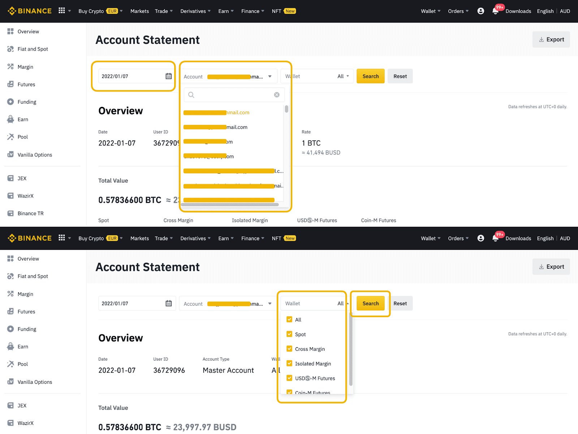This screenshot has width=578, height=434.
Task: Select the highlighted first email in account list
Action: click(216, 113)
